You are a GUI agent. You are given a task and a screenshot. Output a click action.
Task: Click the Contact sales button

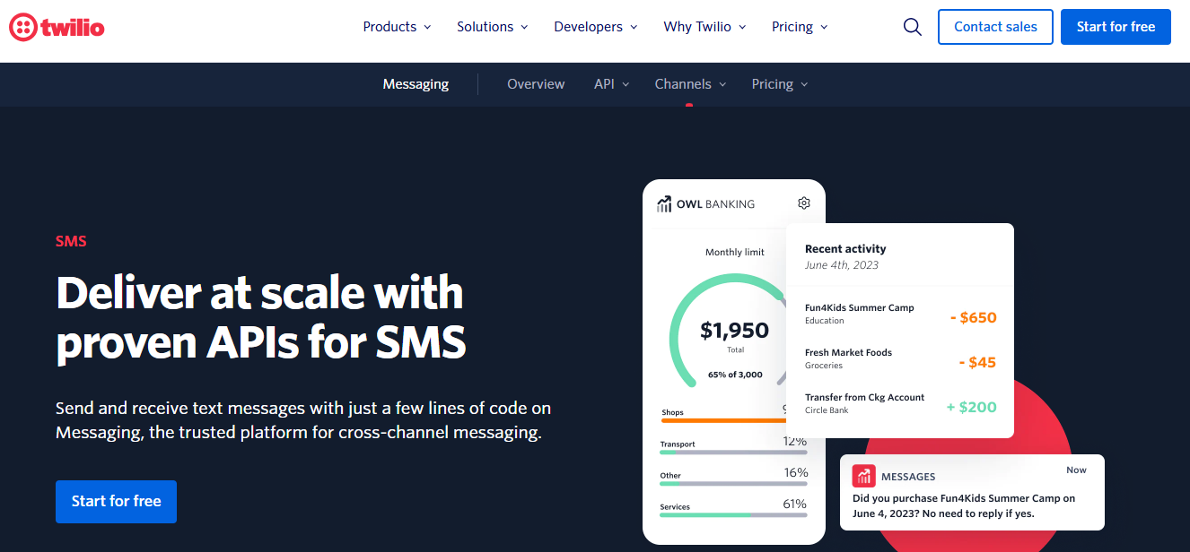(995, 27)
